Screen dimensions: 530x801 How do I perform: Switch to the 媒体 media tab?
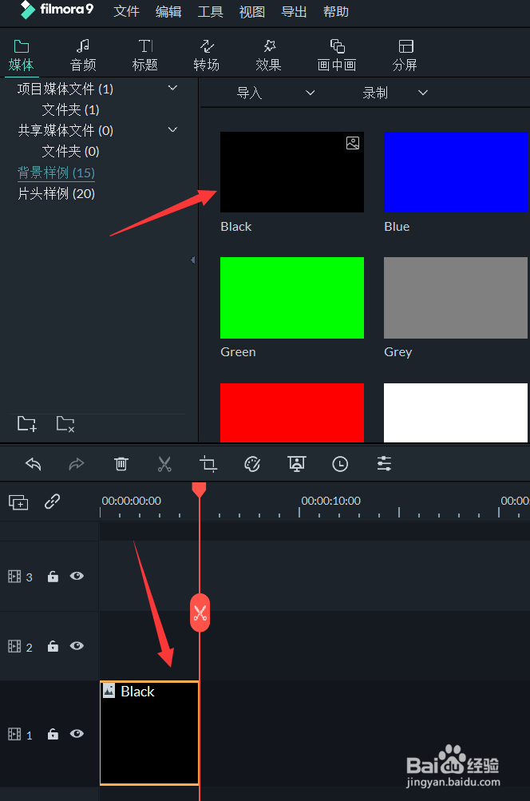point(21,55)
